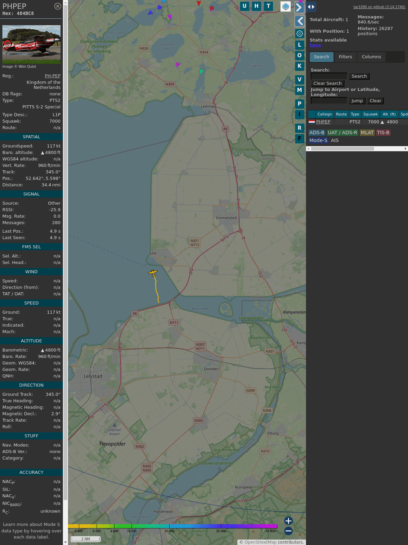Open the Columns tab
The width and height of the screenshot is (408, 545).
click(371, 57)
